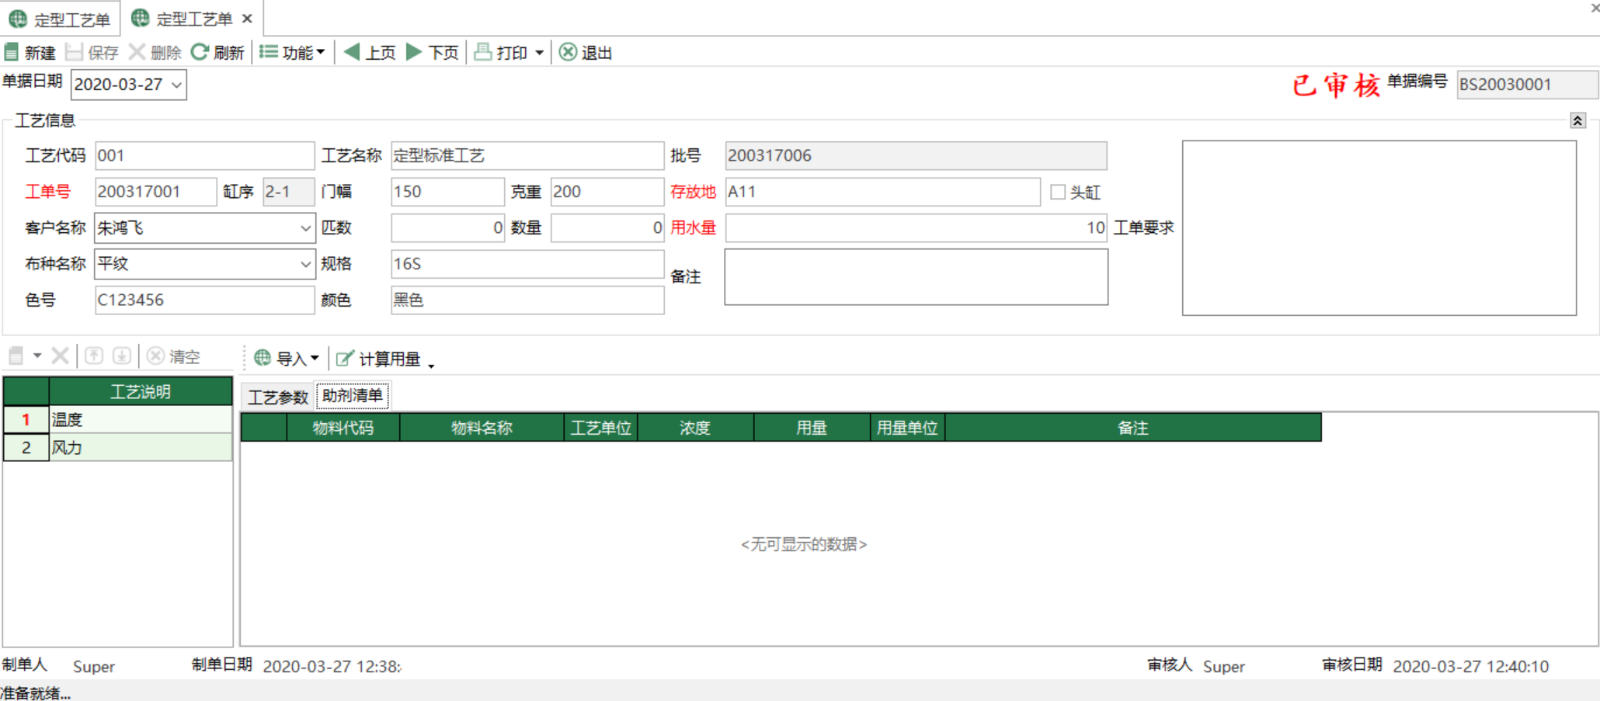This screenshot has width=1600, height=701.
Task: Click the 规格 field 16S
Action: click(527, 264)
